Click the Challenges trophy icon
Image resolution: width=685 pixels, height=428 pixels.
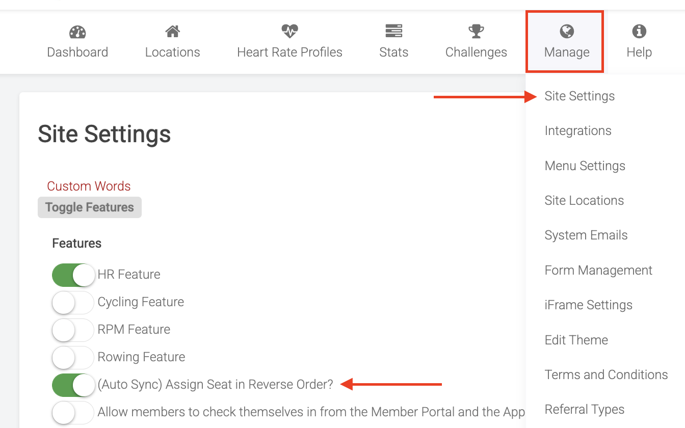476,32
